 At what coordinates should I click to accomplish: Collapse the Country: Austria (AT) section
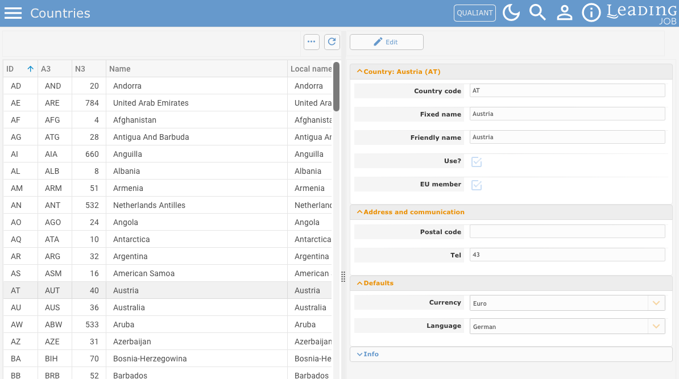coord(511,72)
